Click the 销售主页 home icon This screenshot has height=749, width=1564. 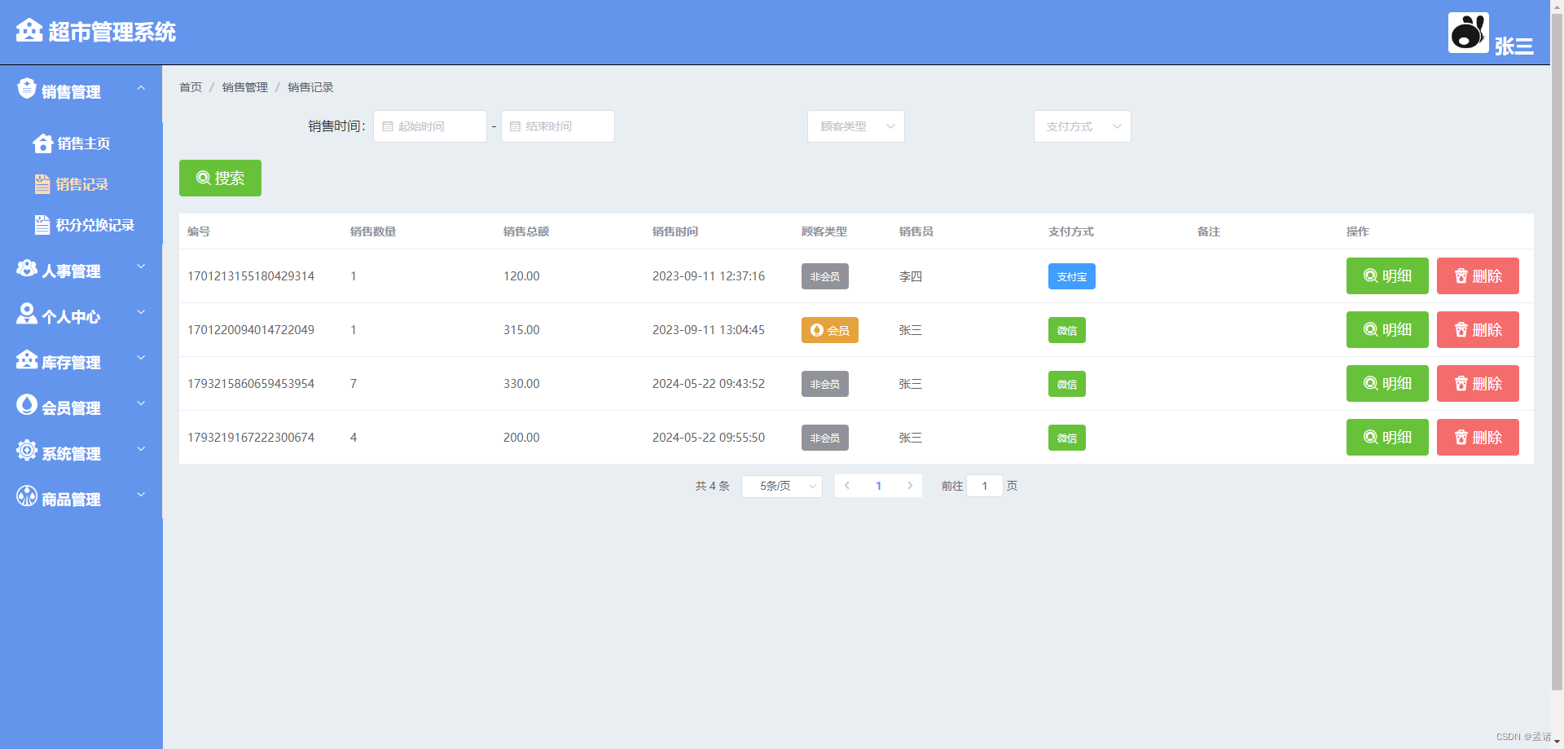point(43,143)
